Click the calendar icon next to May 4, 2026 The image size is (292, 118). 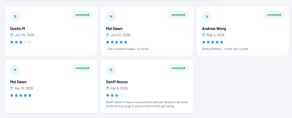click(x=204, y=35)
